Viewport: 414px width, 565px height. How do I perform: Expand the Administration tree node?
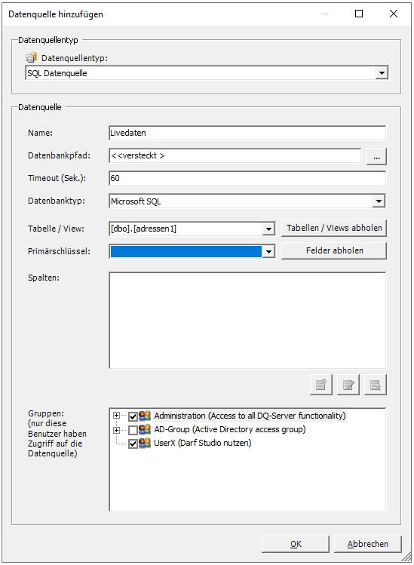[x=116, y=416]
